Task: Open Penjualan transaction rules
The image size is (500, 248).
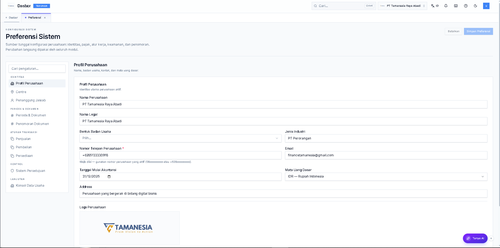Action: 37,139
